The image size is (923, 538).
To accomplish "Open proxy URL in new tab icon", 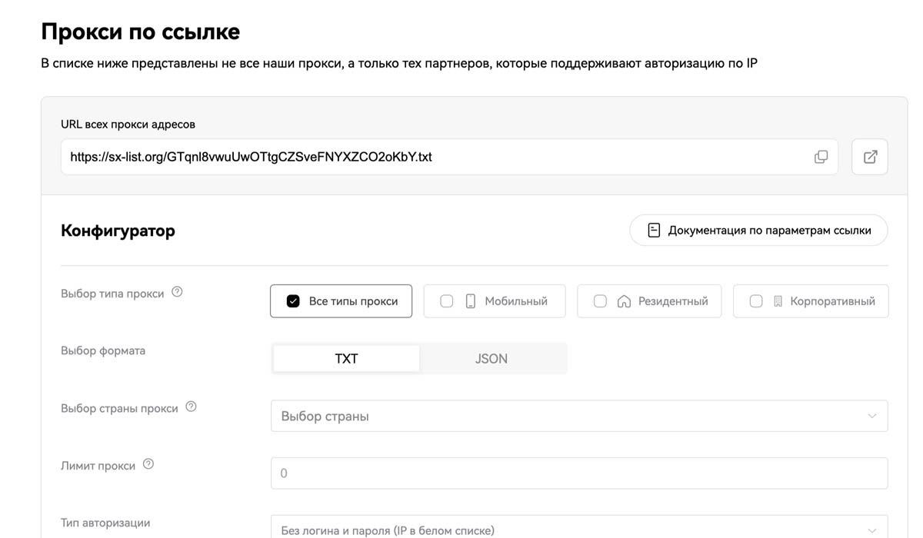I will click(x=870, y=157).
